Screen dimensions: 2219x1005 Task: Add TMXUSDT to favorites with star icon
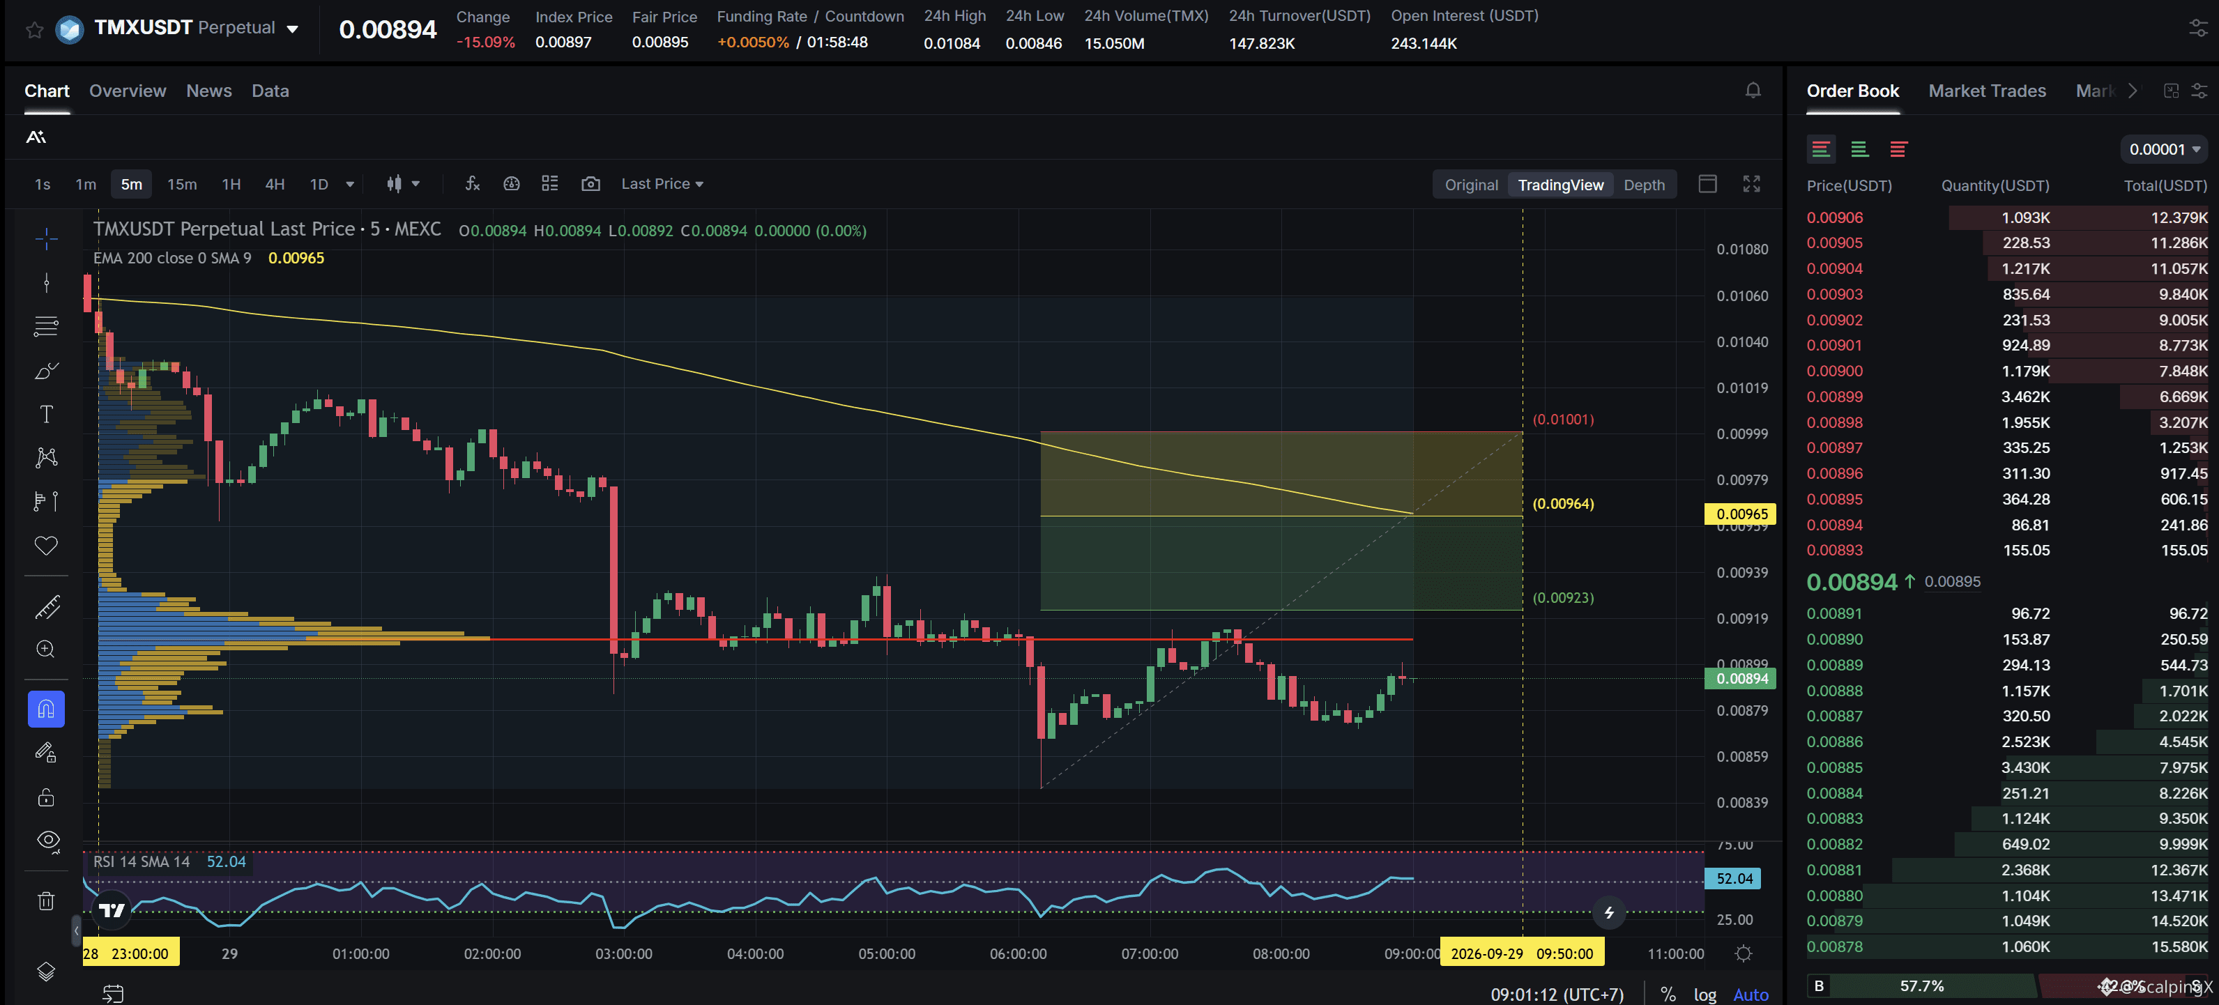(34, 30)
